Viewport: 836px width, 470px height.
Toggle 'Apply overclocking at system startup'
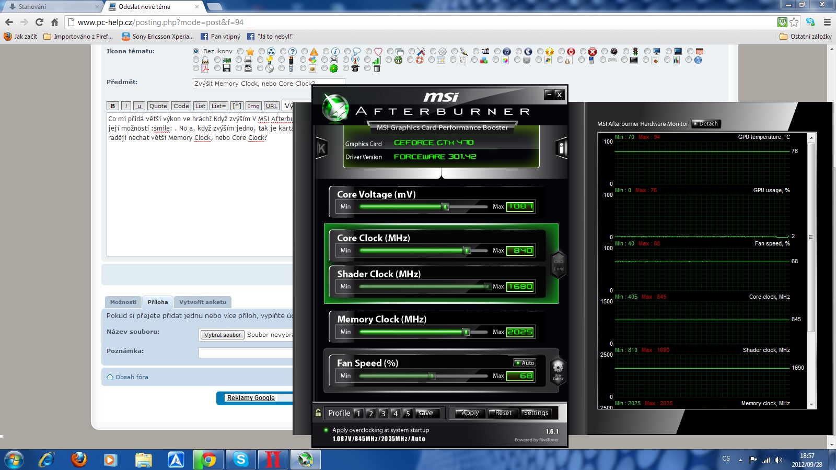pyautogui.click(x=326, y=430)
